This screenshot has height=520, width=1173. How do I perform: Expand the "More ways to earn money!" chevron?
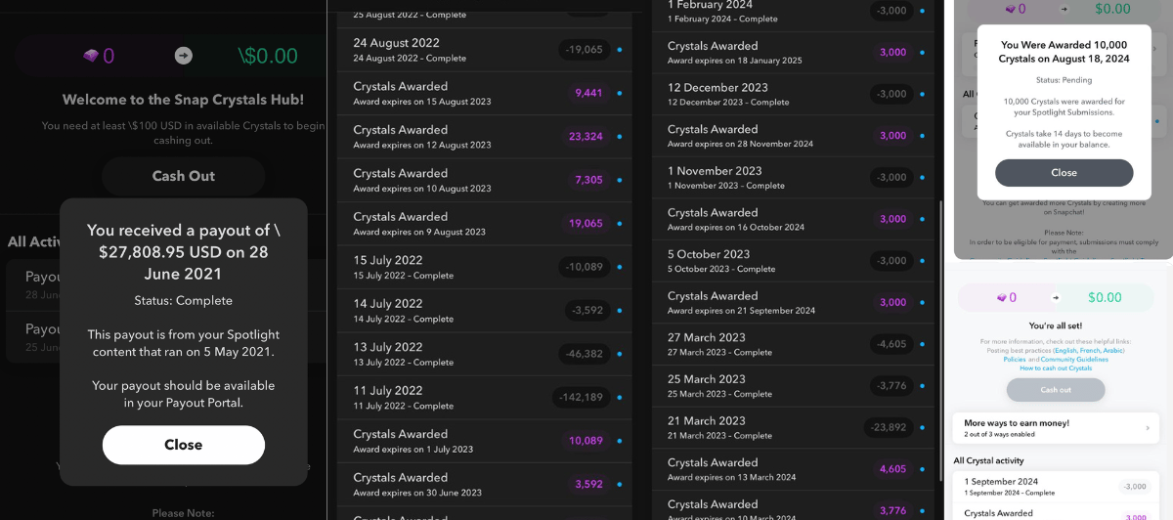1147,427
